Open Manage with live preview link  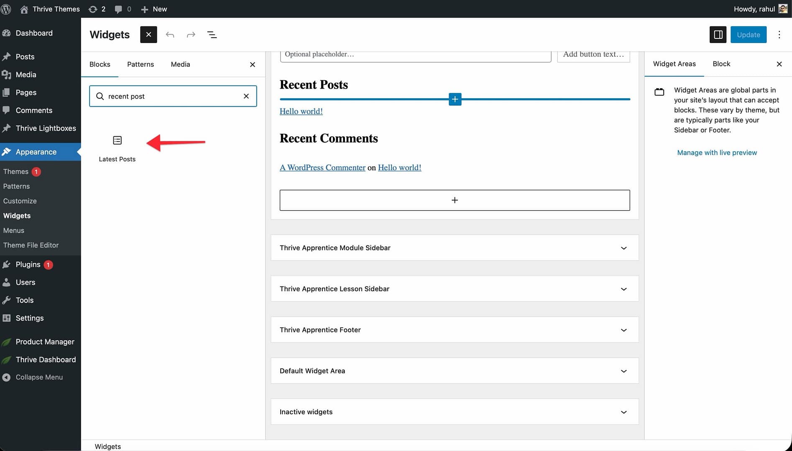click(x=717, y=153)
